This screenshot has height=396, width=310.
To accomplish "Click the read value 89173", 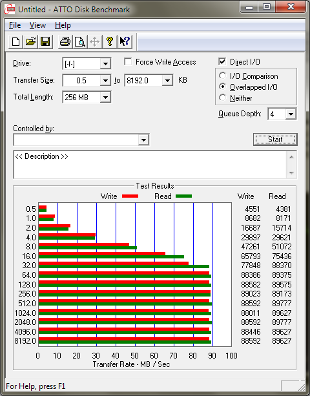I will point(282,294).
